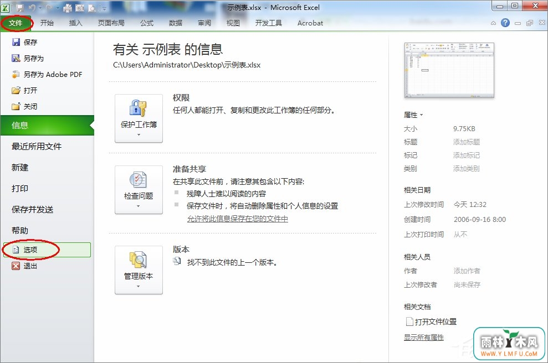The width and height of the screenshot is (548, 363).
Task: Click the file icon beside 打开文件位置
Action: click(409, 321)
